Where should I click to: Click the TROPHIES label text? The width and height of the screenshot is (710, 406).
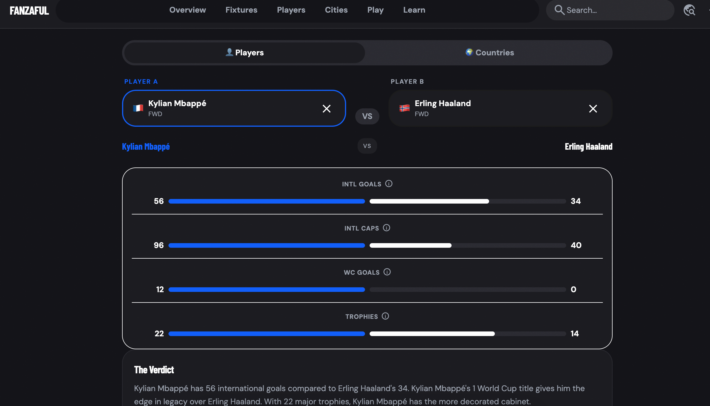pos(362,317)
